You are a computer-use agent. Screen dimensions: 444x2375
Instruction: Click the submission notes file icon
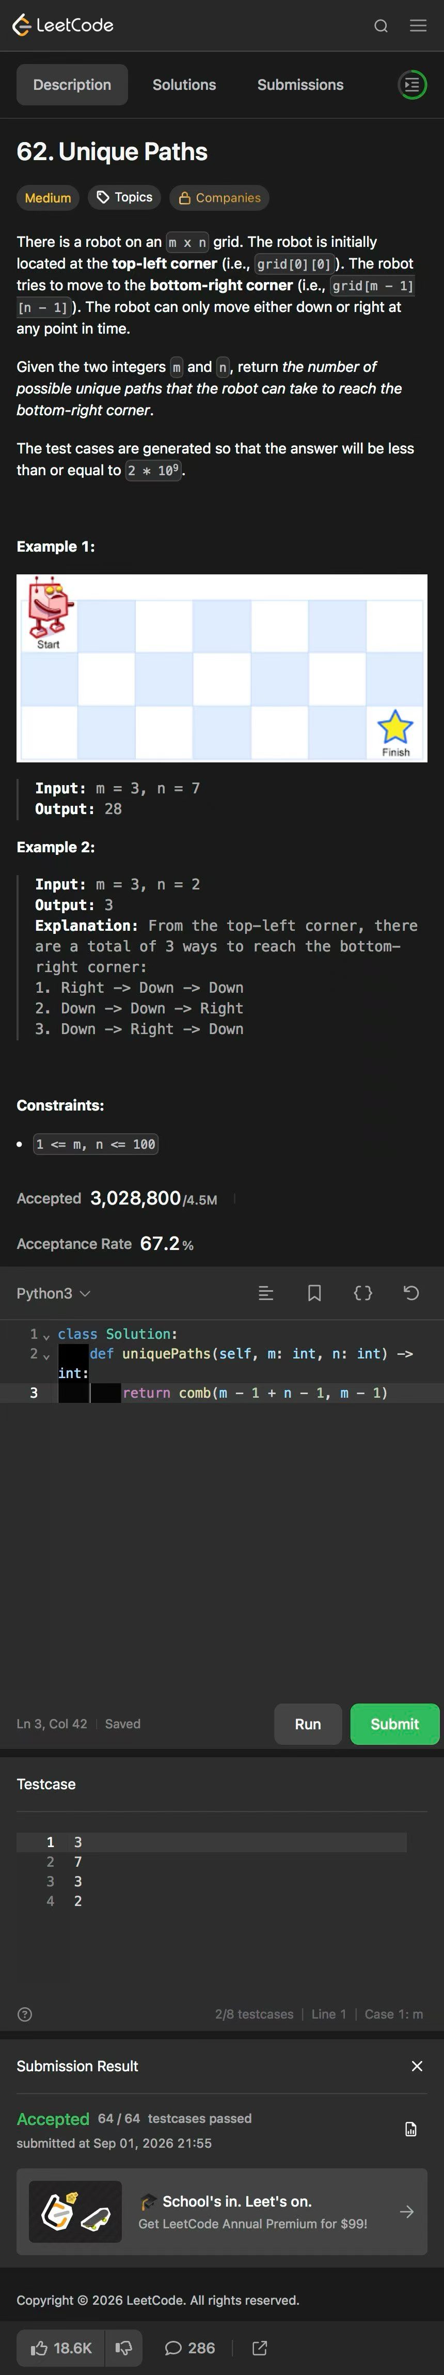point(411,2129)
